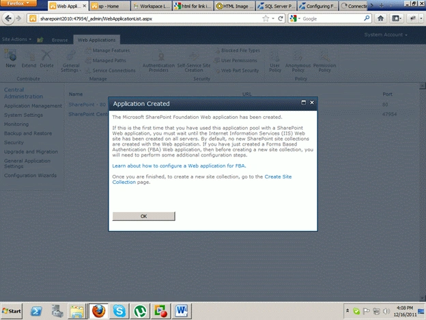
Task: Switch to the SQL Server P... tab
Action: click(276, 6)
